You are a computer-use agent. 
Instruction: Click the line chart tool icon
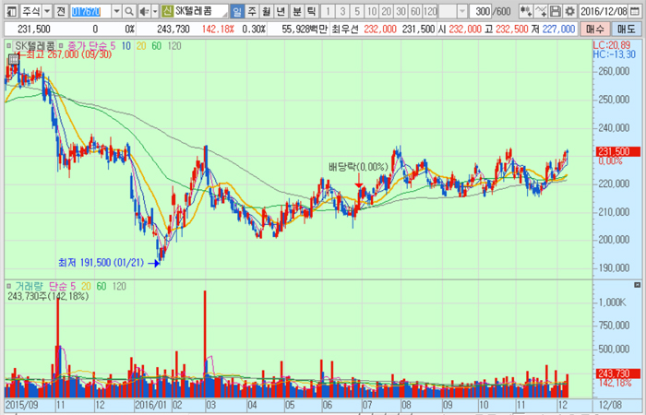544,12
